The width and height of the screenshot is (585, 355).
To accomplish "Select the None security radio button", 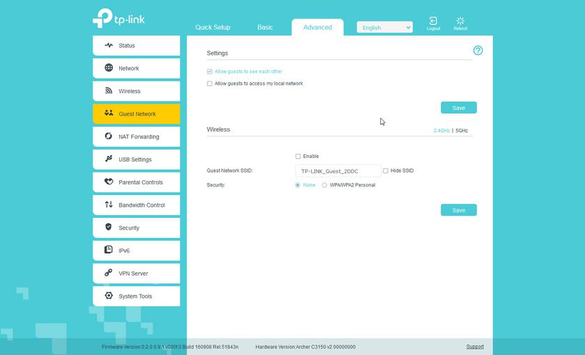I will pyautogui.click(x=297, y=185).
